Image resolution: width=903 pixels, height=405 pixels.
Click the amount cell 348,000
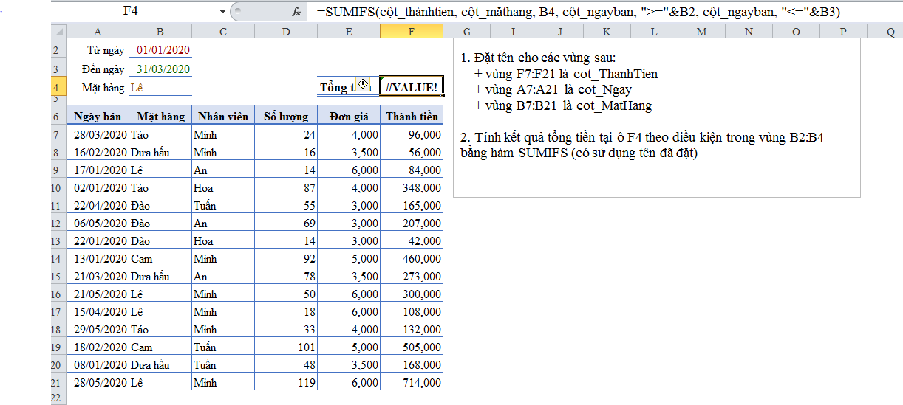[412, 188]
